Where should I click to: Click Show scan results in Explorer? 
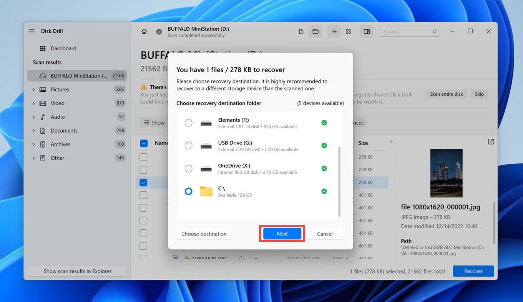coord(77,271)
